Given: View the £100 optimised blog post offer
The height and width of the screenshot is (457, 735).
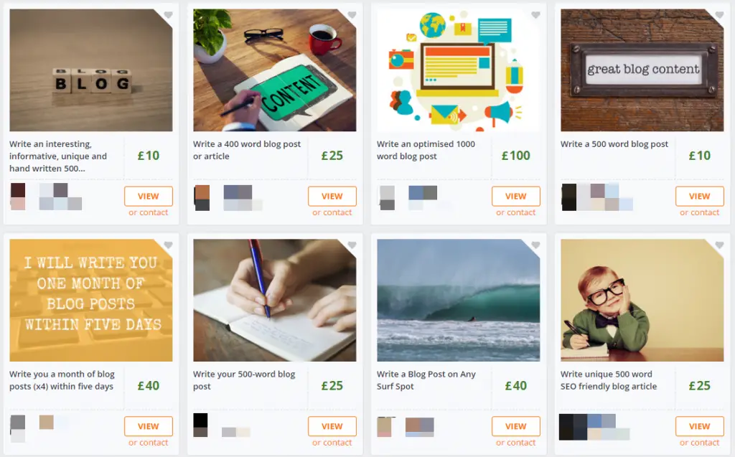Looking at the screenshot, I should point(515,197).
